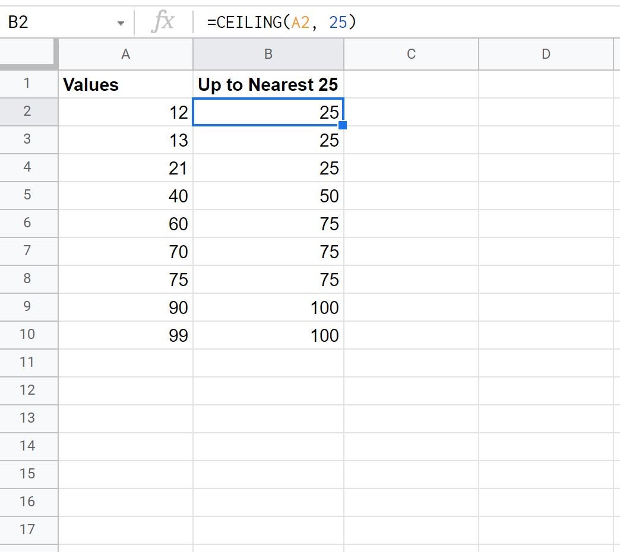Click empty cell C2
620x552 pixels.
[x=411, y=112]
